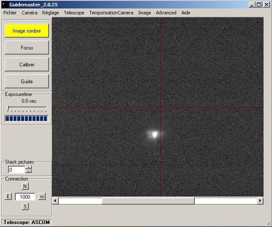Click the horizontal scrollbar left arrow
The width and height of the screenshot is (272, 227).
(55, 201)
